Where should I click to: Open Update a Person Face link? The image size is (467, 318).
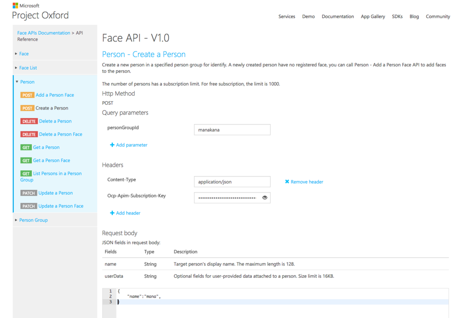(61, 206)
